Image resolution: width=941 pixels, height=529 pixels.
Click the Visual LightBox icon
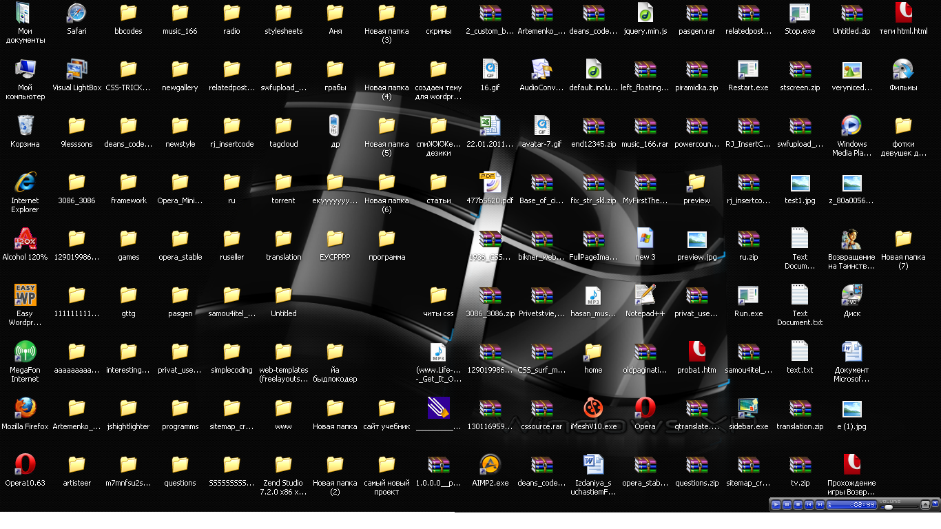(x=76, y=70)
